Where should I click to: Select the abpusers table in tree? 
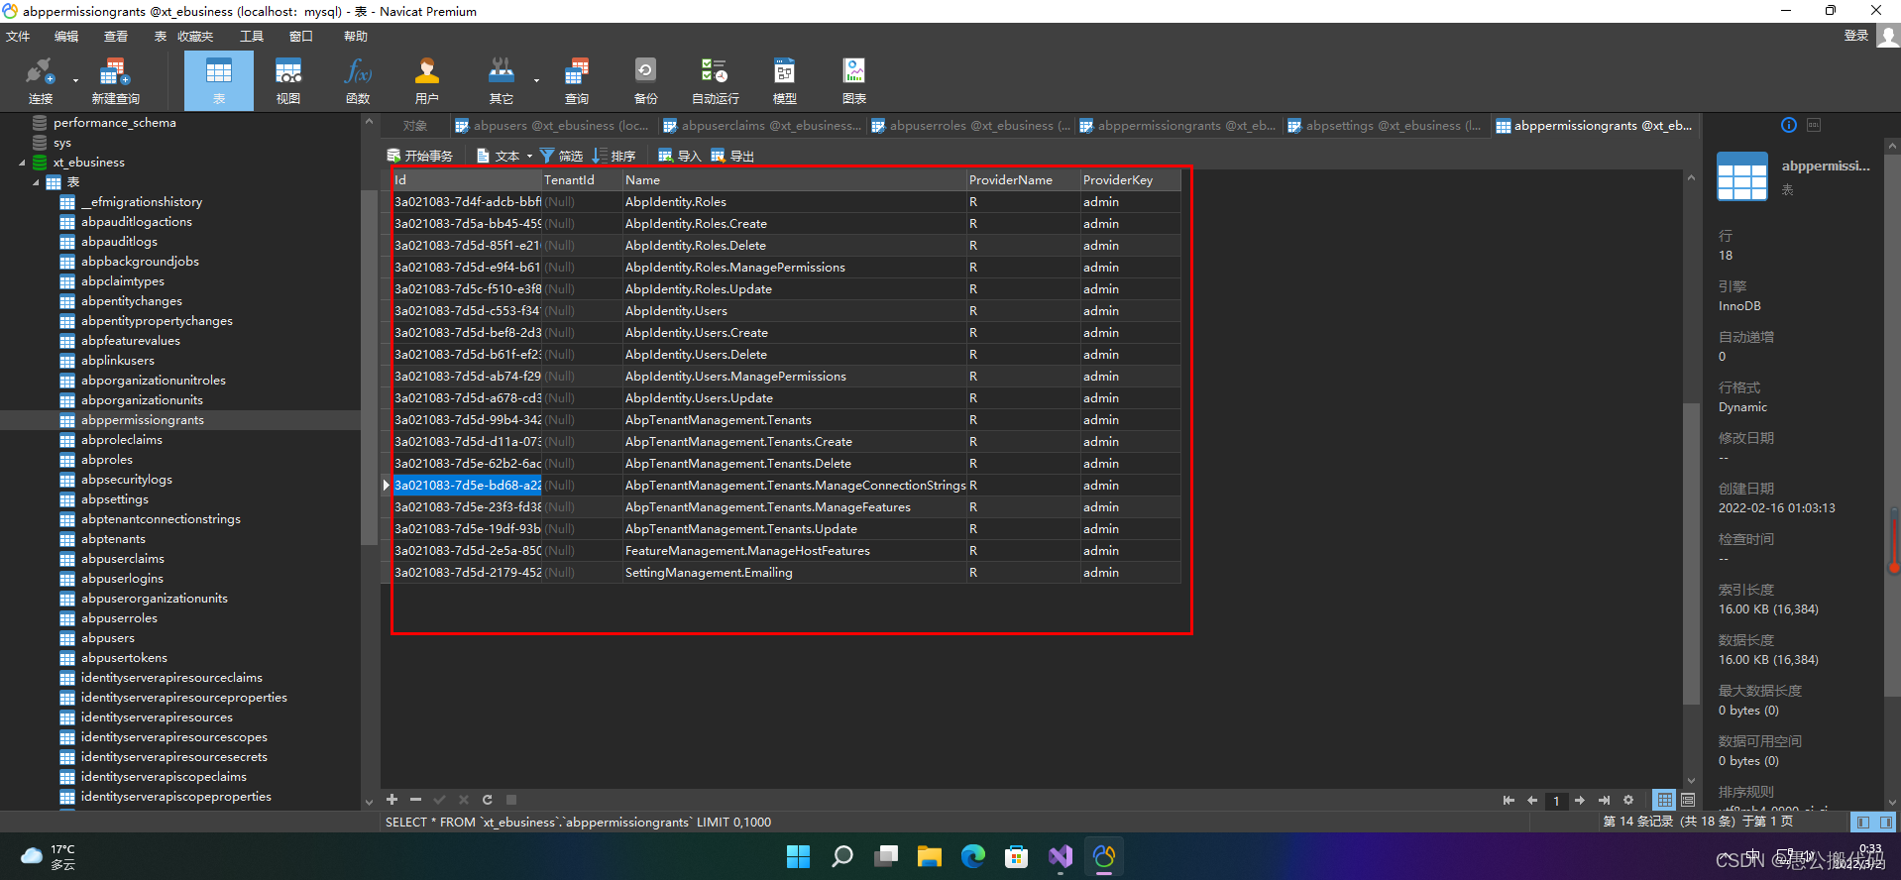point(108,638)
